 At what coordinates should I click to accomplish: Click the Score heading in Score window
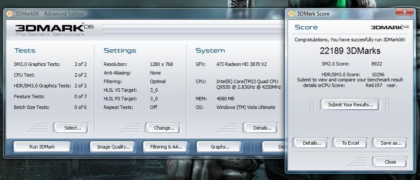[x=306, y=27]
